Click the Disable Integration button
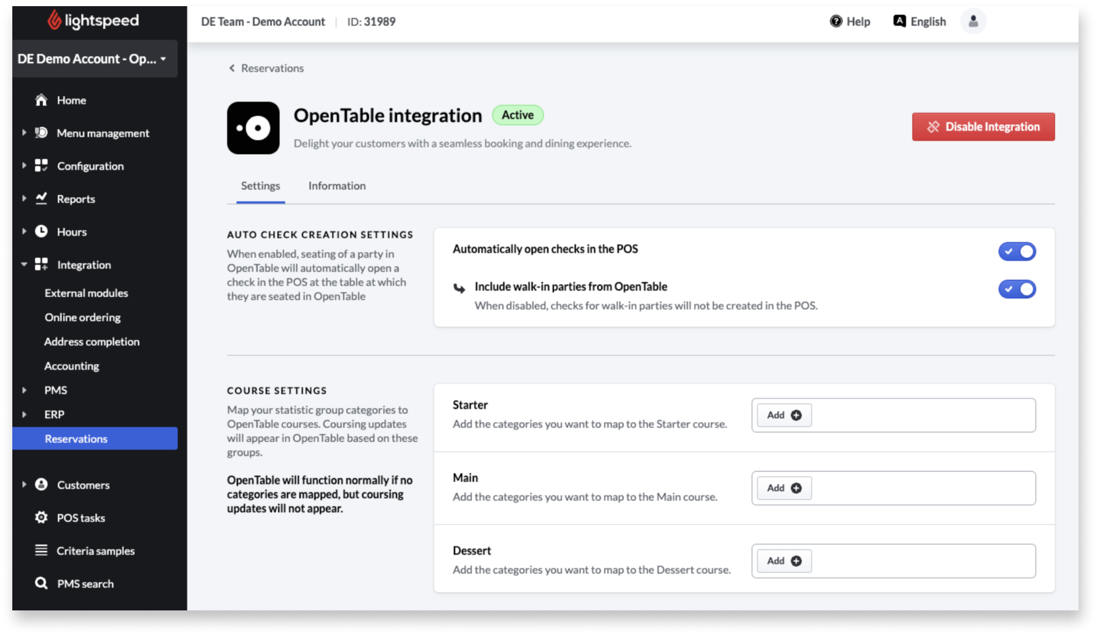 983,127
